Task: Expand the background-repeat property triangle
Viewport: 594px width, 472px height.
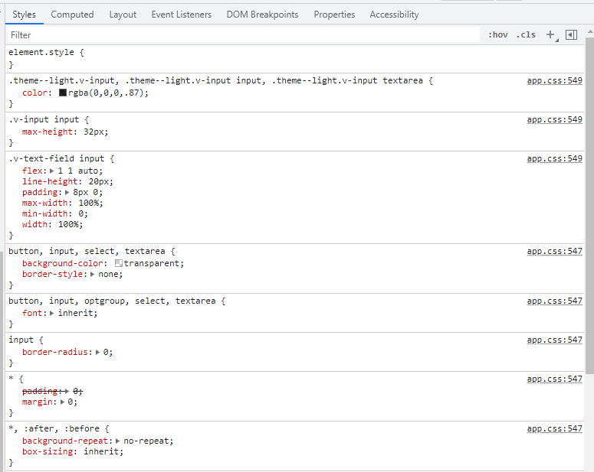Action: pos(119,441)
